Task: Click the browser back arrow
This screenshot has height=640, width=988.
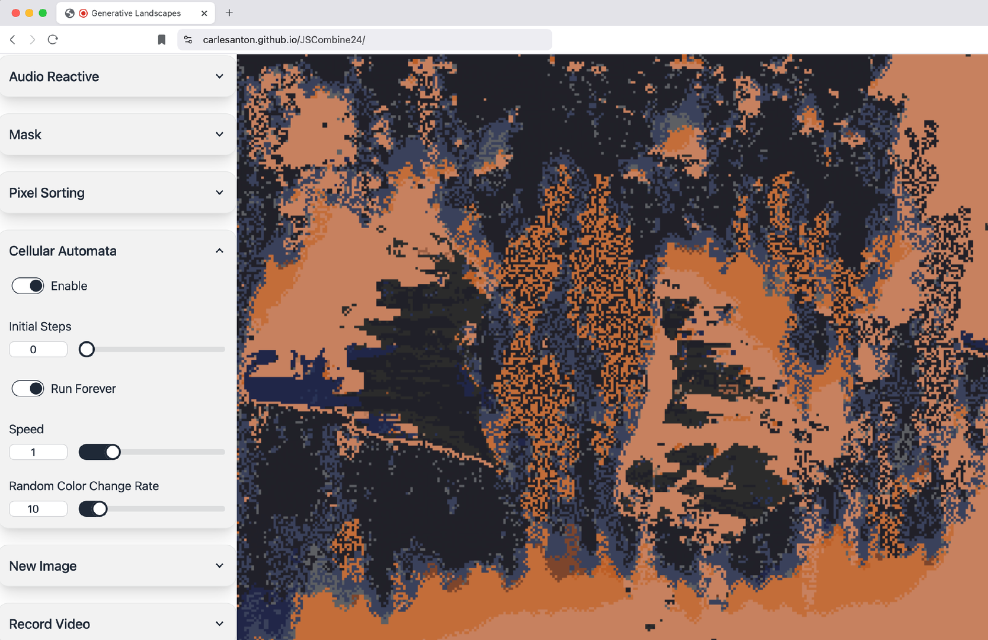Action: (x=12, y=40)
